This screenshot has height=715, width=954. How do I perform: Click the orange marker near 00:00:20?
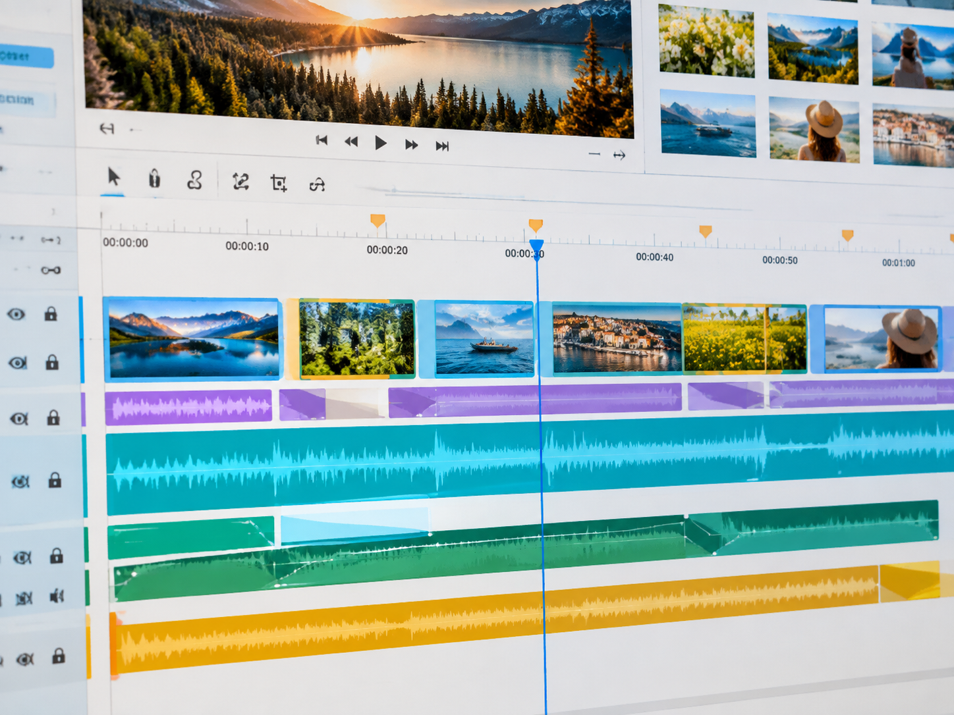click(378, 221)
